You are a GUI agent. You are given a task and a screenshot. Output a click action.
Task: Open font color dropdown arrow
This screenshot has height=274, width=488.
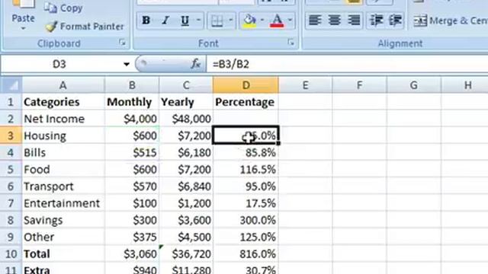tap(290, 21)
